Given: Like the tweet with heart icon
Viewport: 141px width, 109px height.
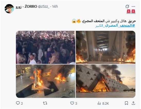Looking at the screenshot, I should tap(72, 103).
